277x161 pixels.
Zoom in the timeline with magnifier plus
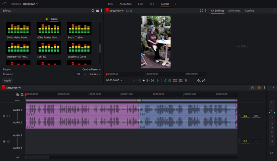(17, 95)
